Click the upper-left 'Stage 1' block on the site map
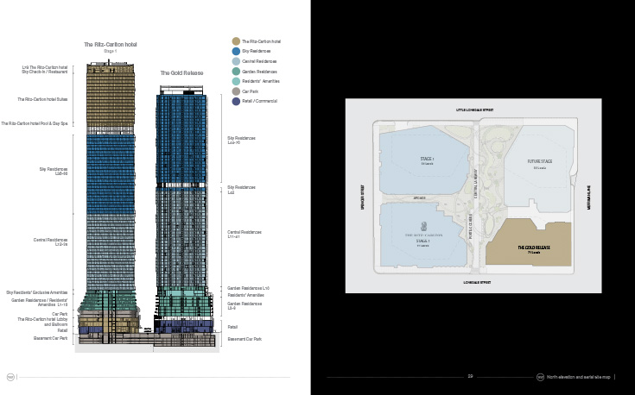 point(423,160)
